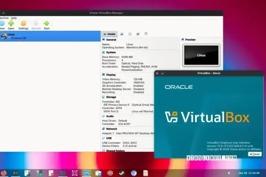Image resolution: width=266 pixels, height=177 pixels.
Task: Select the Linux VM in the list
Action: 50,36
